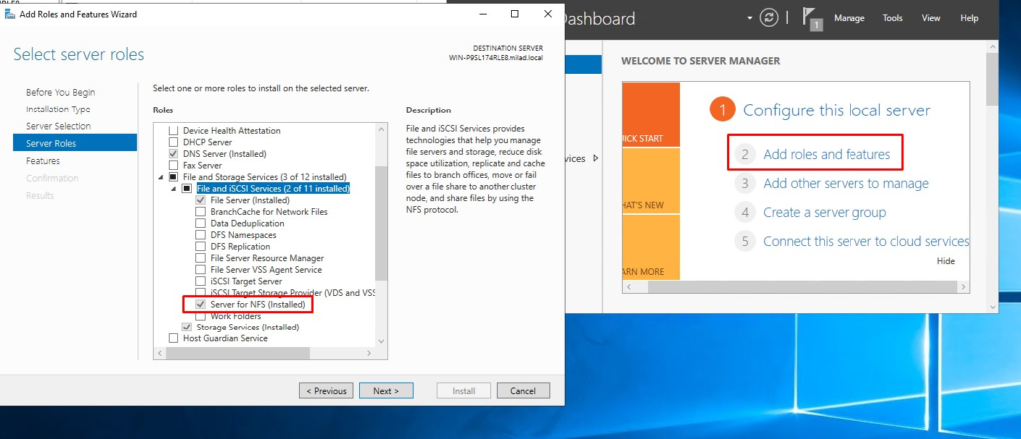
Task: Click the Cancel button
Action: pos(522,391)
